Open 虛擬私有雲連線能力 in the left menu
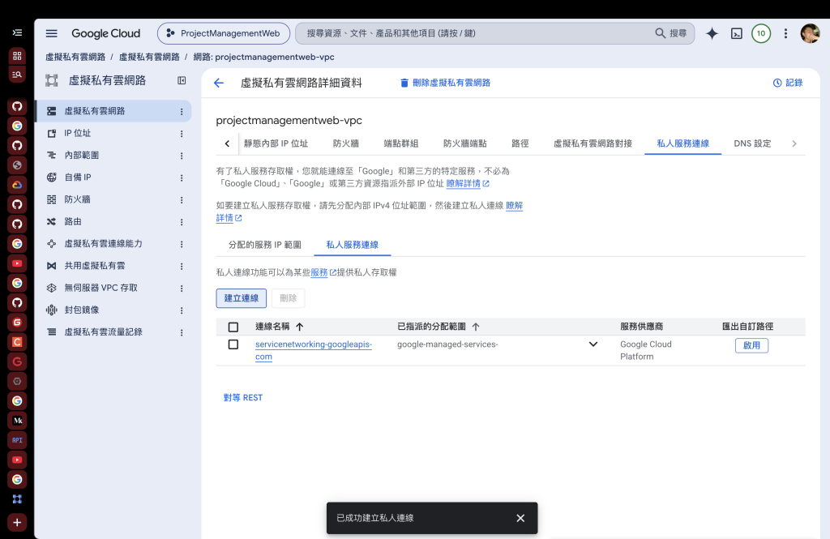The width and height of the screenshot is (830, 539). coord(103,243)
